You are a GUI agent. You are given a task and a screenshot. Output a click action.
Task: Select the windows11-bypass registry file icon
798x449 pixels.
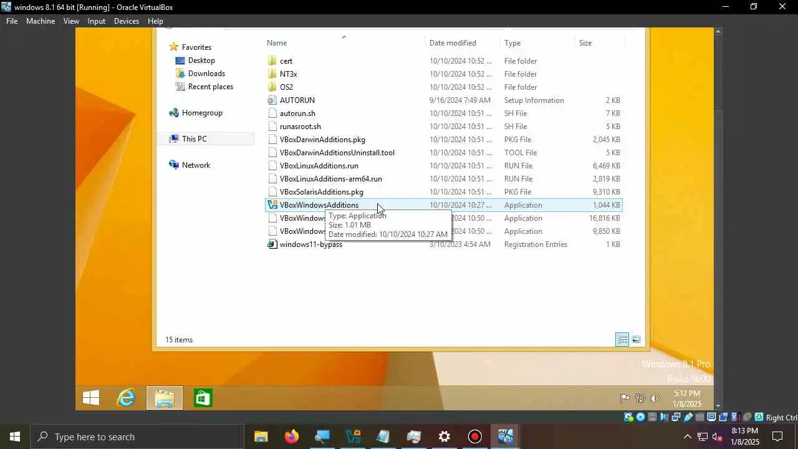(272, 244)
